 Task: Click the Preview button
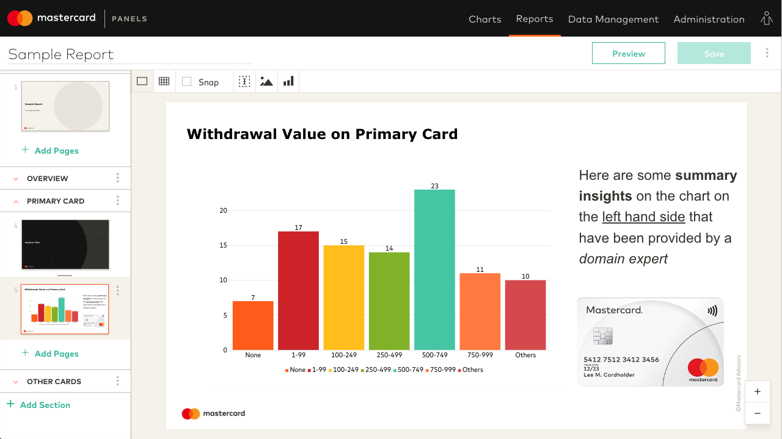click(628, 53)
